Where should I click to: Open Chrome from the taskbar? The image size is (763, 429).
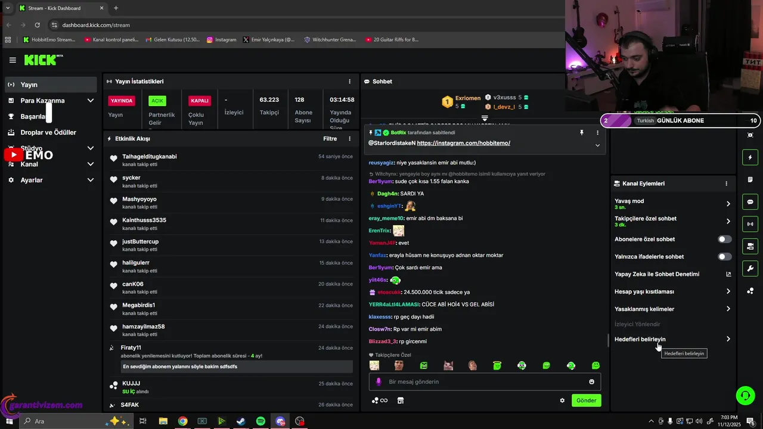point(182,421)
